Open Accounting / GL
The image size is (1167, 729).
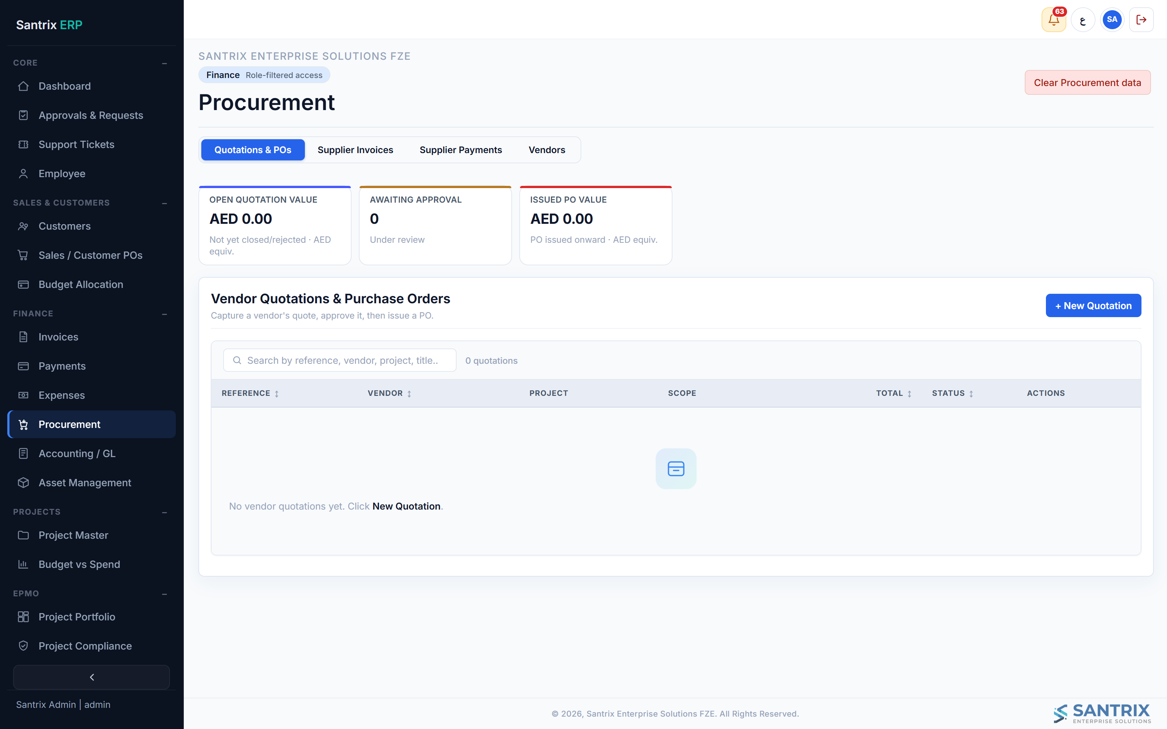[x=92, y=454]
